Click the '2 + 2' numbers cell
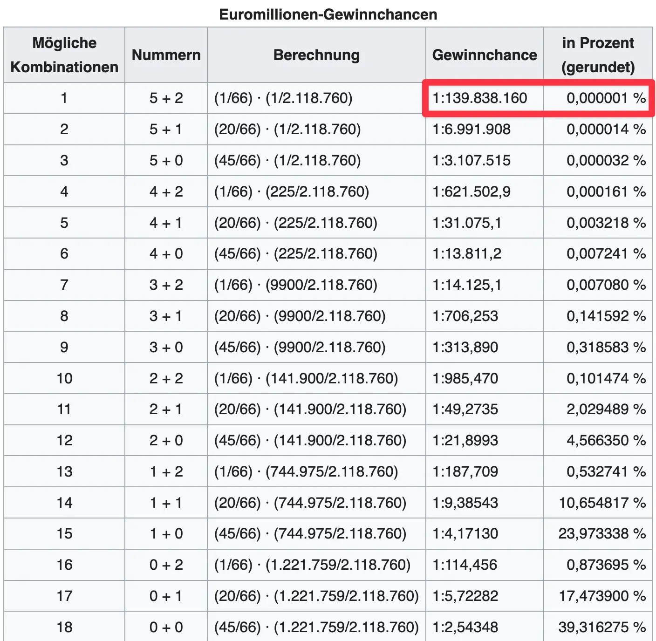The height and width of the screenshot is (641, 656). click(166, 378)
